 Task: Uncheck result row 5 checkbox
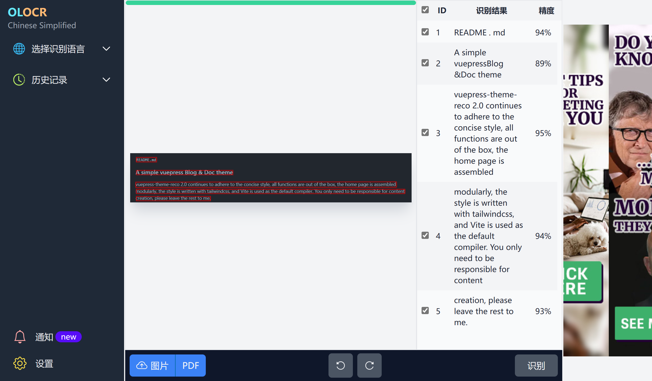click(425, 311)
